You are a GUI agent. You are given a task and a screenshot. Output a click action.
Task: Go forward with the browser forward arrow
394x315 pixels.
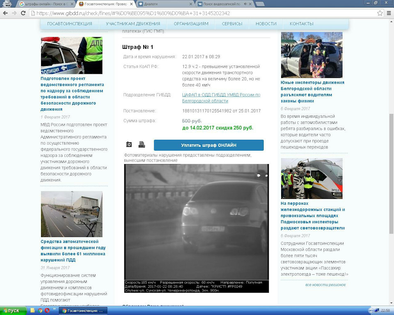click(14, 13)
